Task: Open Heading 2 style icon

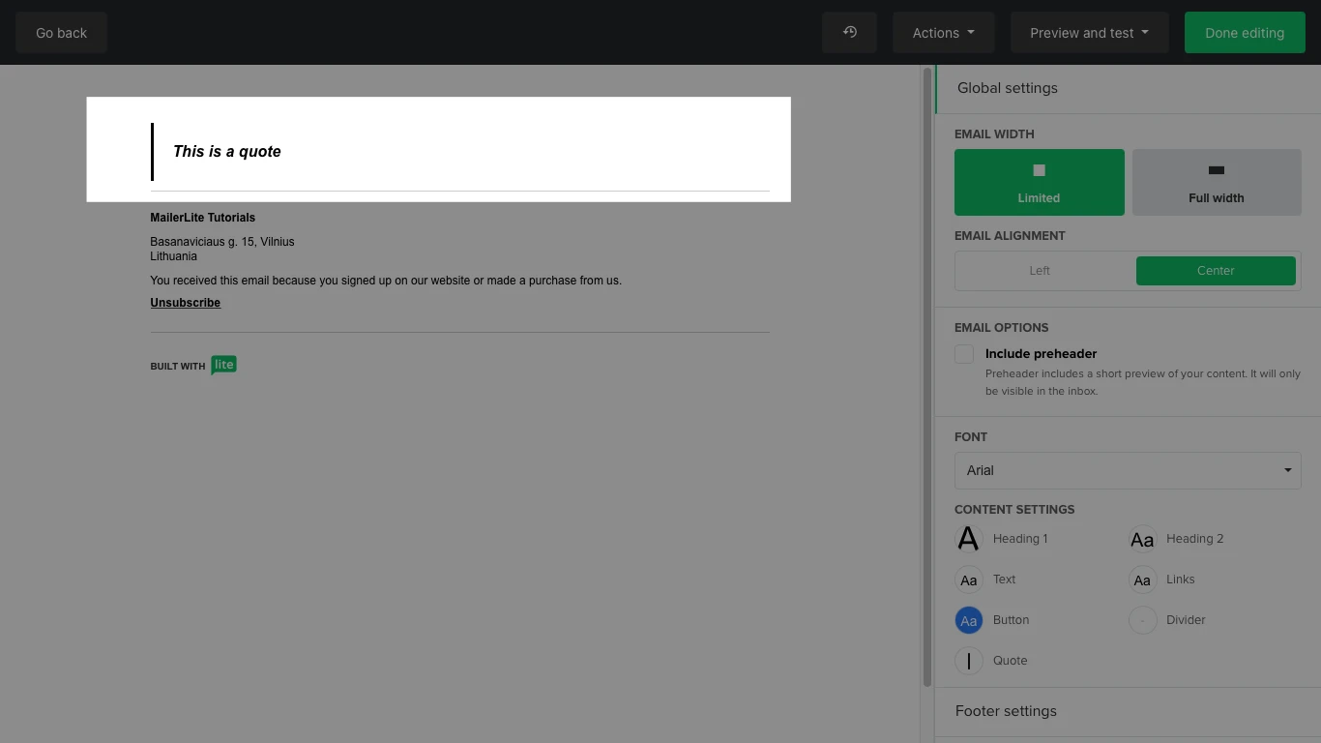Action: coord(1142,539)
